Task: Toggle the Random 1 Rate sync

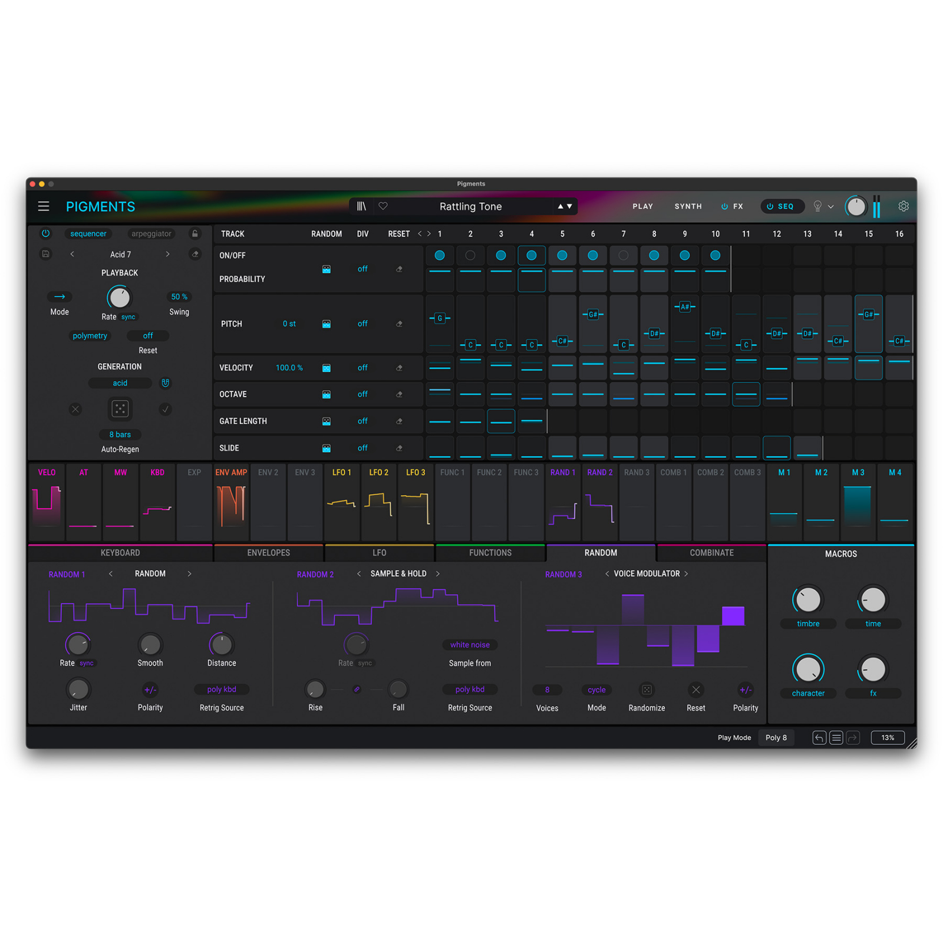Action: click(x=87, y=663)
